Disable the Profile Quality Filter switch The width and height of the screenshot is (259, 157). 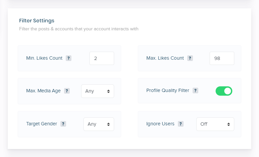pos(224,91)
